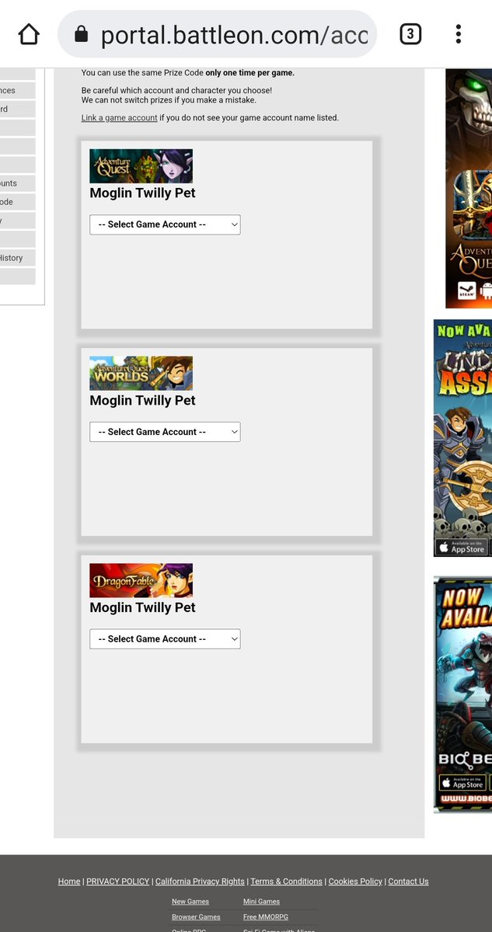The image size is (492, 932).
Task: Tap App Store badge on Undead Assault ad
Action: (461, 548)
